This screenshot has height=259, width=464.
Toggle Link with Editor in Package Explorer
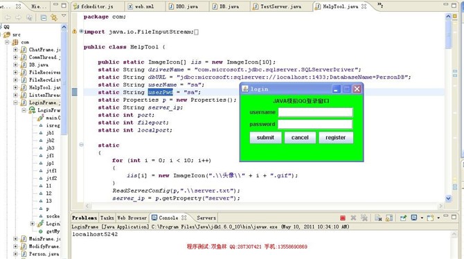point(54,18)
